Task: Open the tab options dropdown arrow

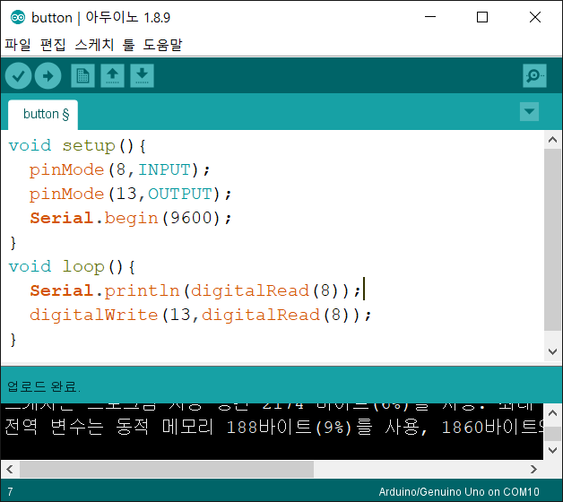Action: 529,112
